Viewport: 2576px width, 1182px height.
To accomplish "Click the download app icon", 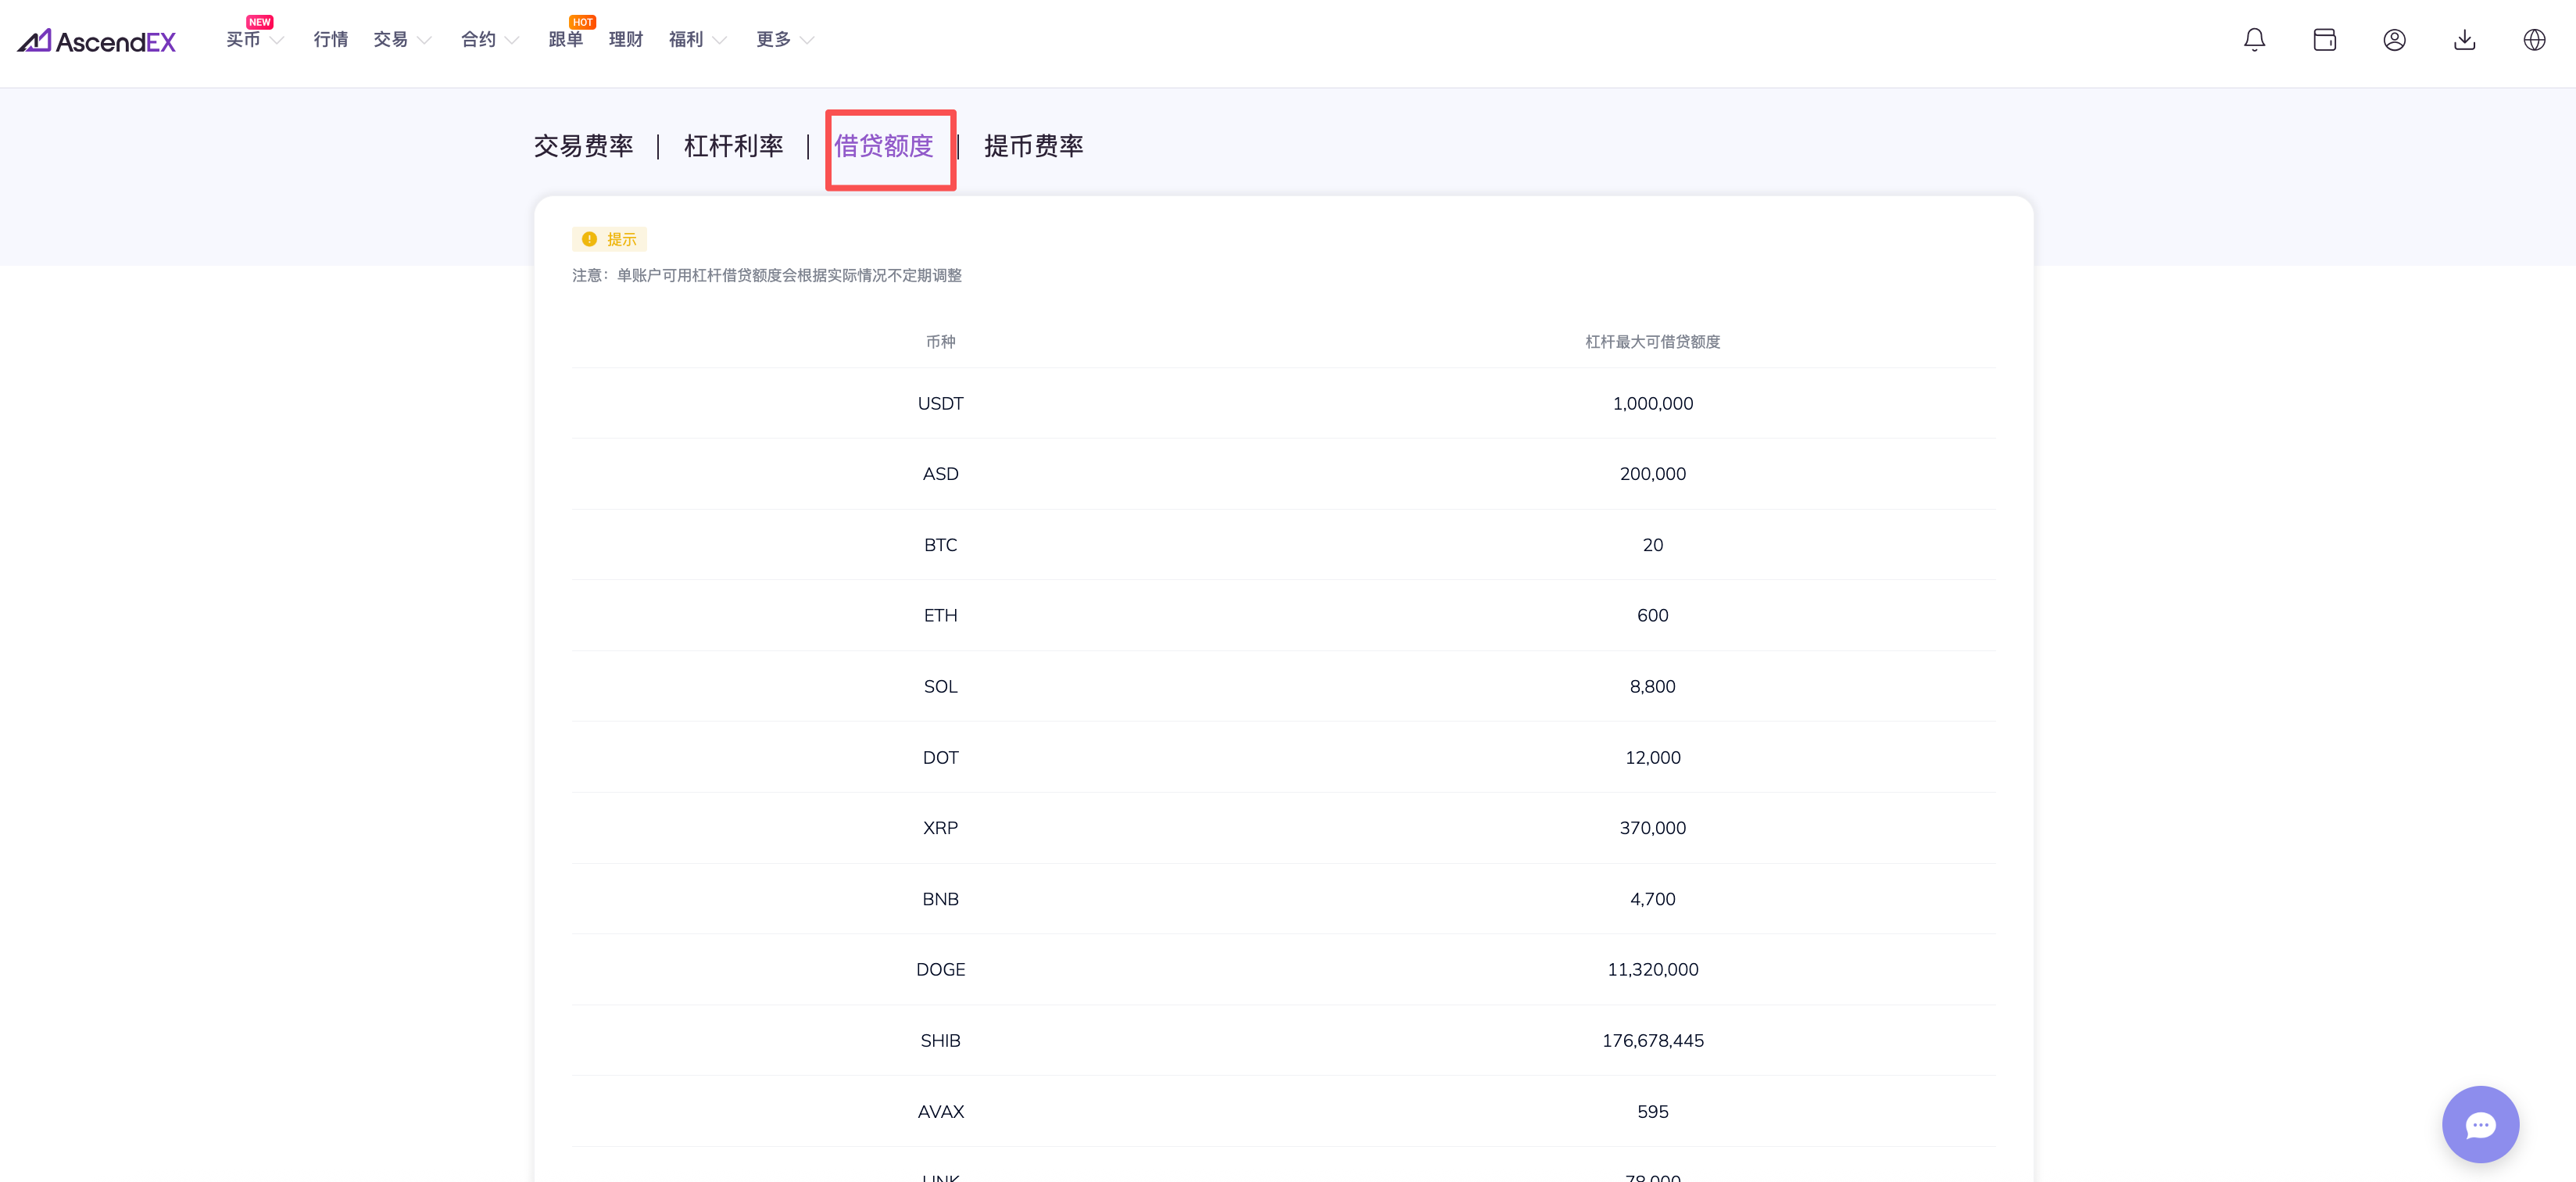I will 2464,40.
